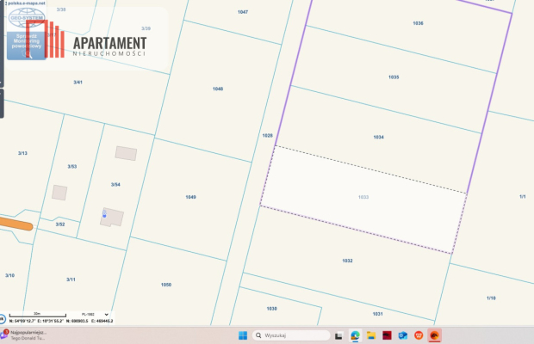Select the highlighted parcel 1033
534x344 pixels.
[x=363, y=198]
